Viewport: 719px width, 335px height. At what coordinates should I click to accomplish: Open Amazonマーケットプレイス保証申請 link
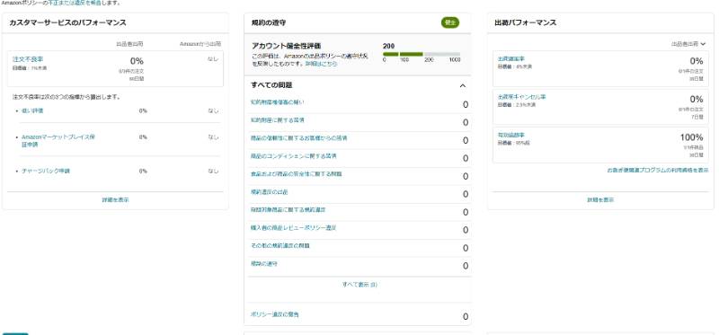58,141
